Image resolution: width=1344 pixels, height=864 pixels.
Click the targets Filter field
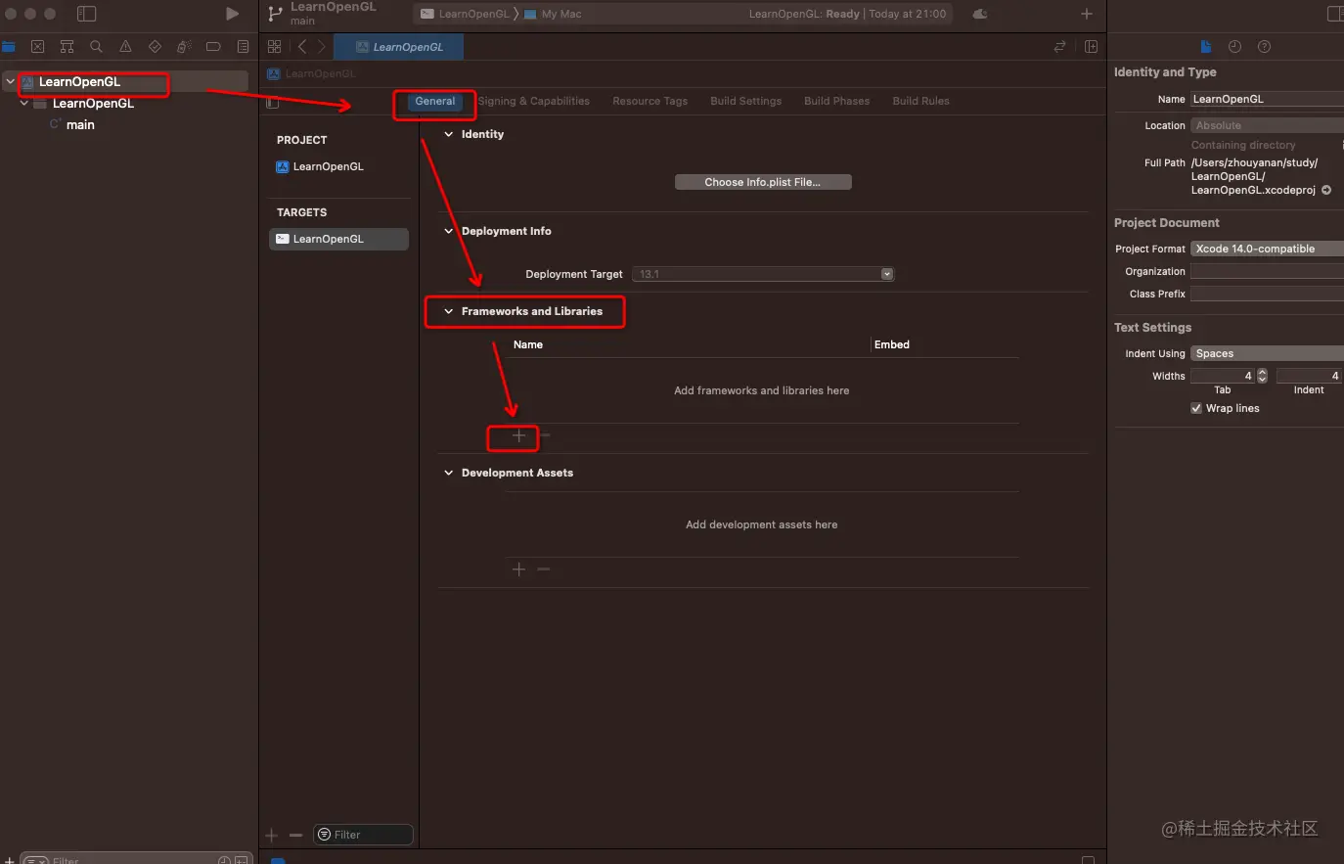pyautogui.click(x=363, y=835)
